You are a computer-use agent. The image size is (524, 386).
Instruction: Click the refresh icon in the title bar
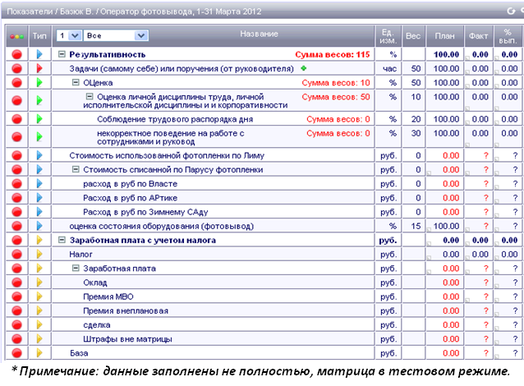pyautogui.click(x=511, y=11)
